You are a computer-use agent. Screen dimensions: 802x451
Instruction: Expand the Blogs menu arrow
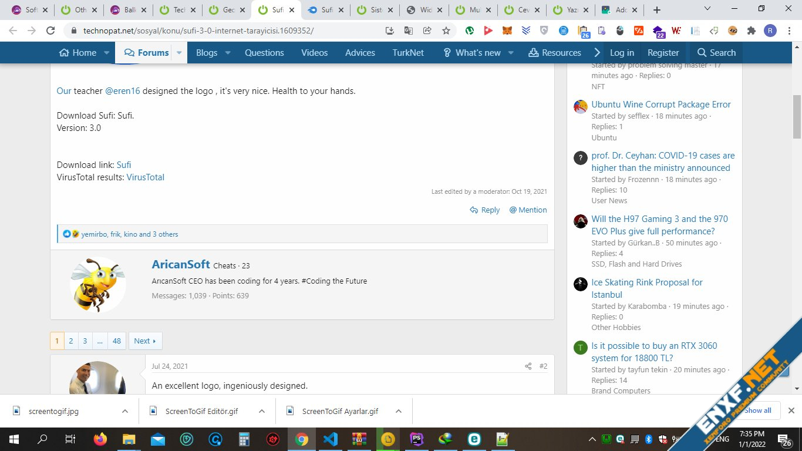click(x=228, y=53)
